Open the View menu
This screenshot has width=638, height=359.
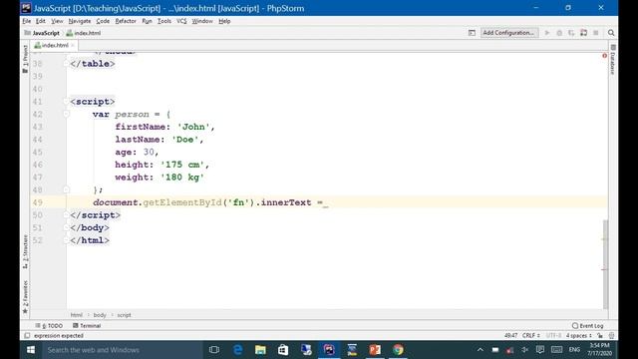57,21
